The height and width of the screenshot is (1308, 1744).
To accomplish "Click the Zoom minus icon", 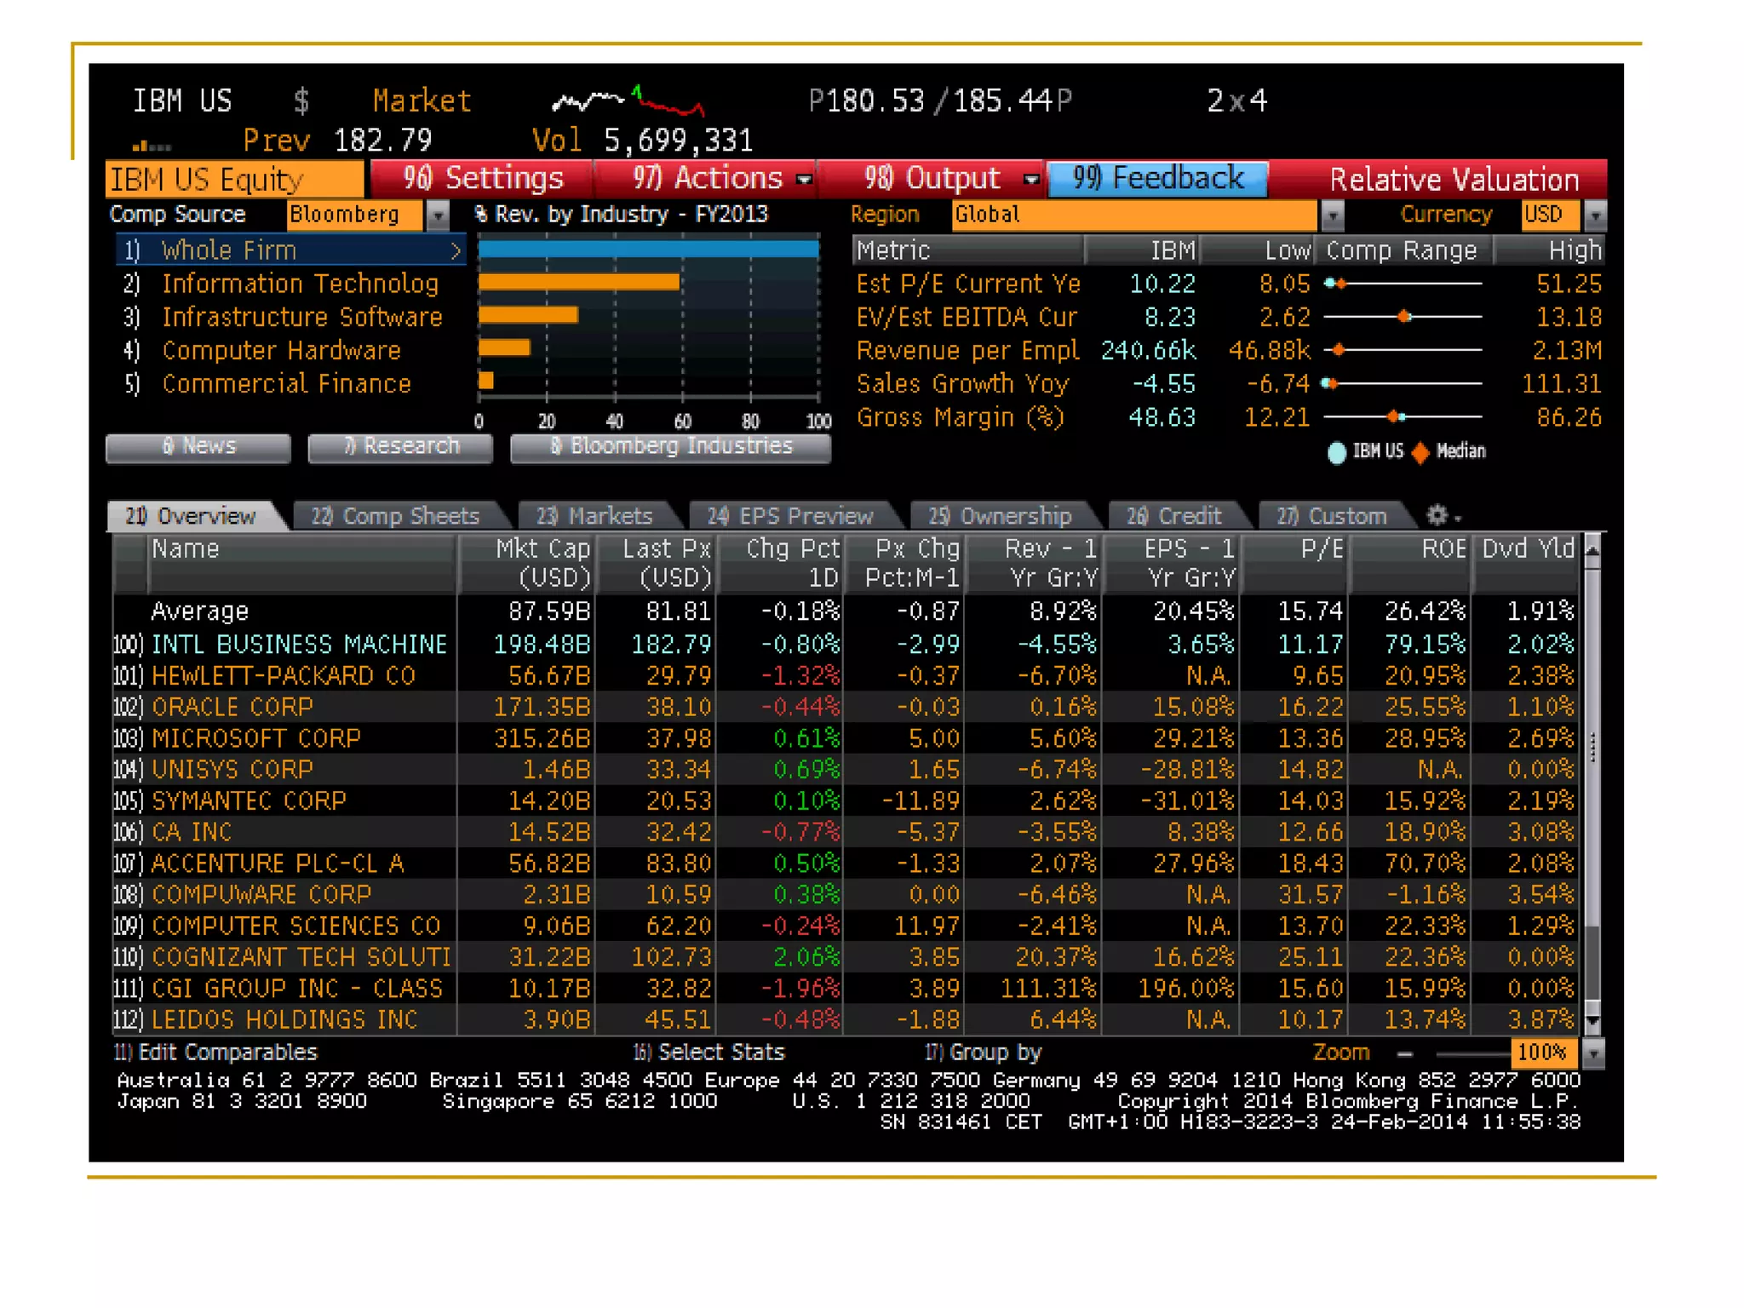I will (1405, 1054).
